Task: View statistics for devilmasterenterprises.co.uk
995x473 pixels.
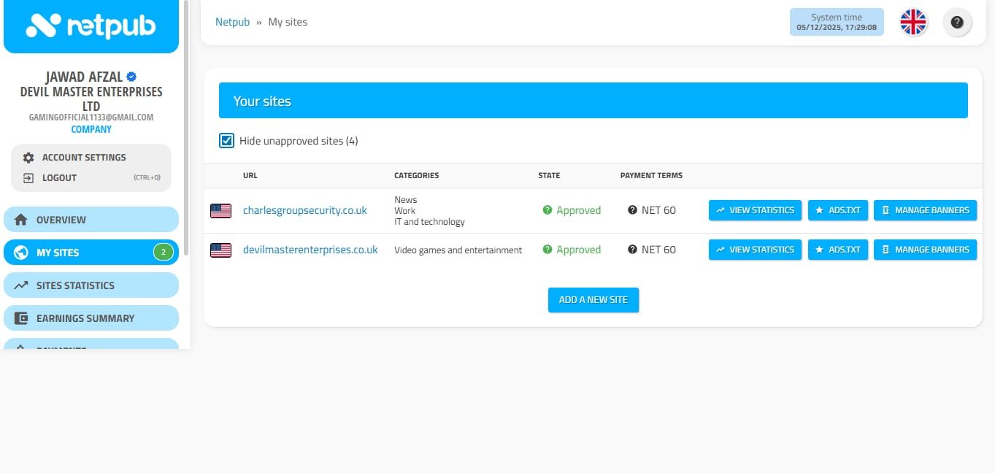Action: click(755, 250)
